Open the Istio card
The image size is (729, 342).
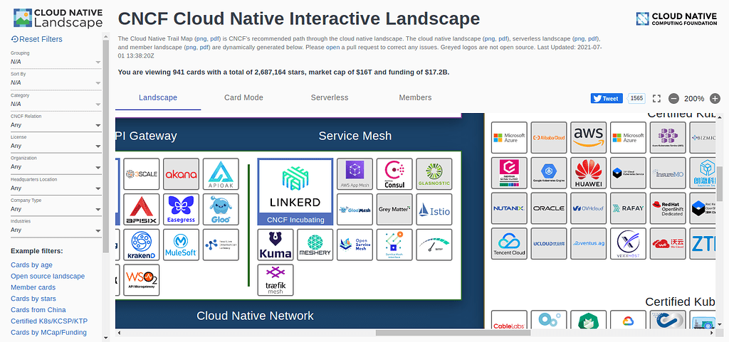(434, 209)
